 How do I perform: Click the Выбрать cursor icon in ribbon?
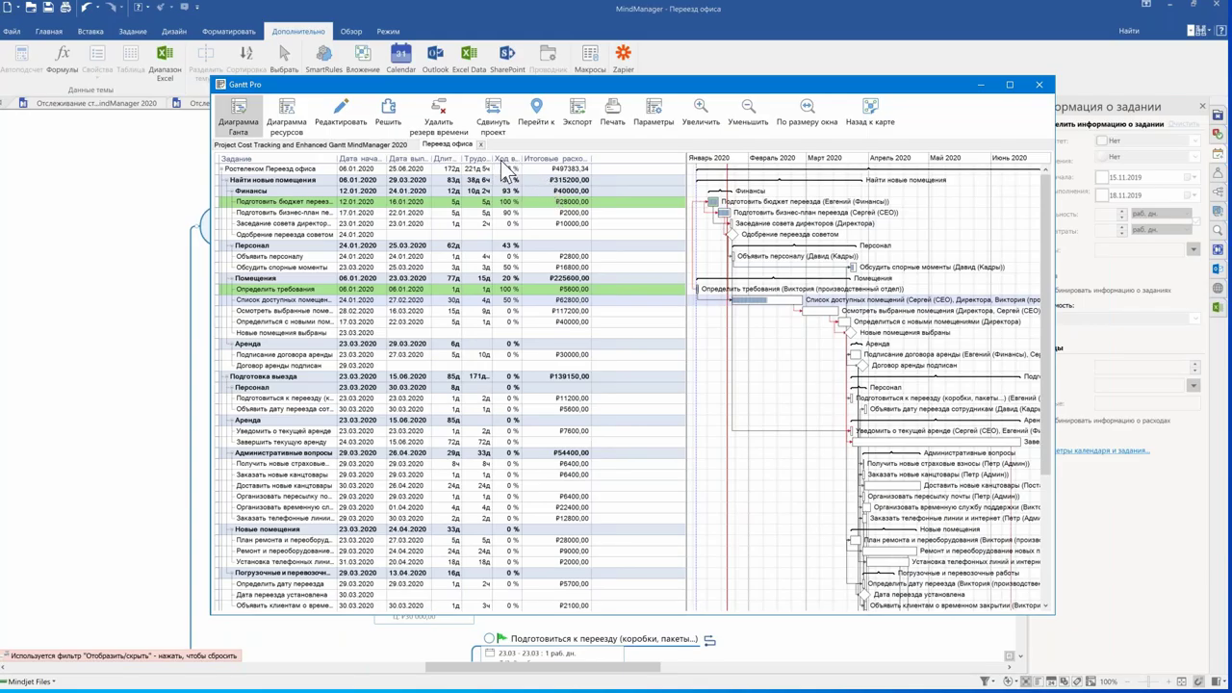click(x=284, y=54)
